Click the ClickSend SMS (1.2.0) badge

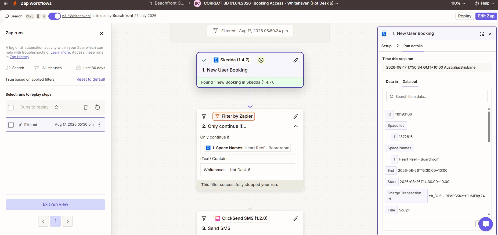point(241,218)
